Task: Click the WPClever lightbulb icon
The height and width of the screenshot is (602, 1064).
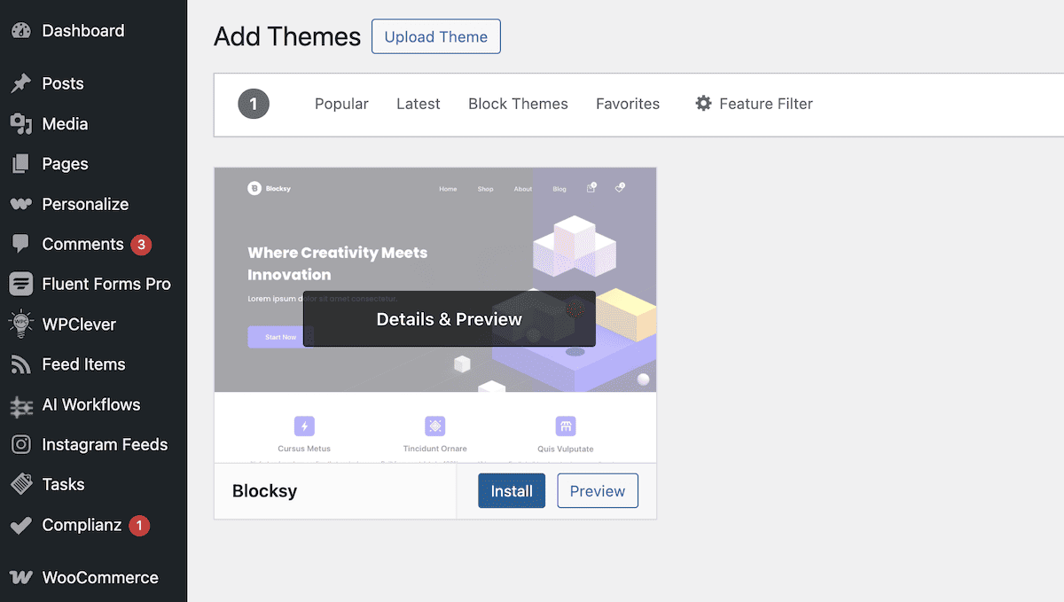Action: click(x=21, y=324)
